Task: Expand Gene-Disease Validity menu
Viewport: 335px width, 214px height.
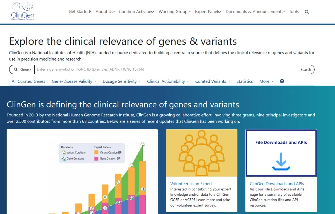Action: point(74,81)
